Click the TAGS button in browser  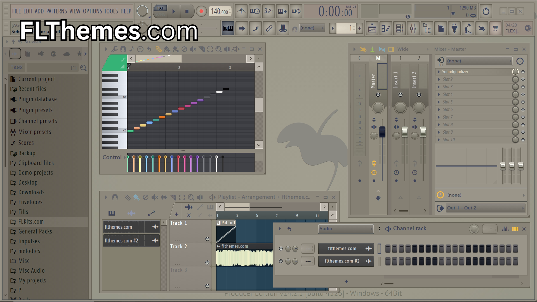point(17,67)
